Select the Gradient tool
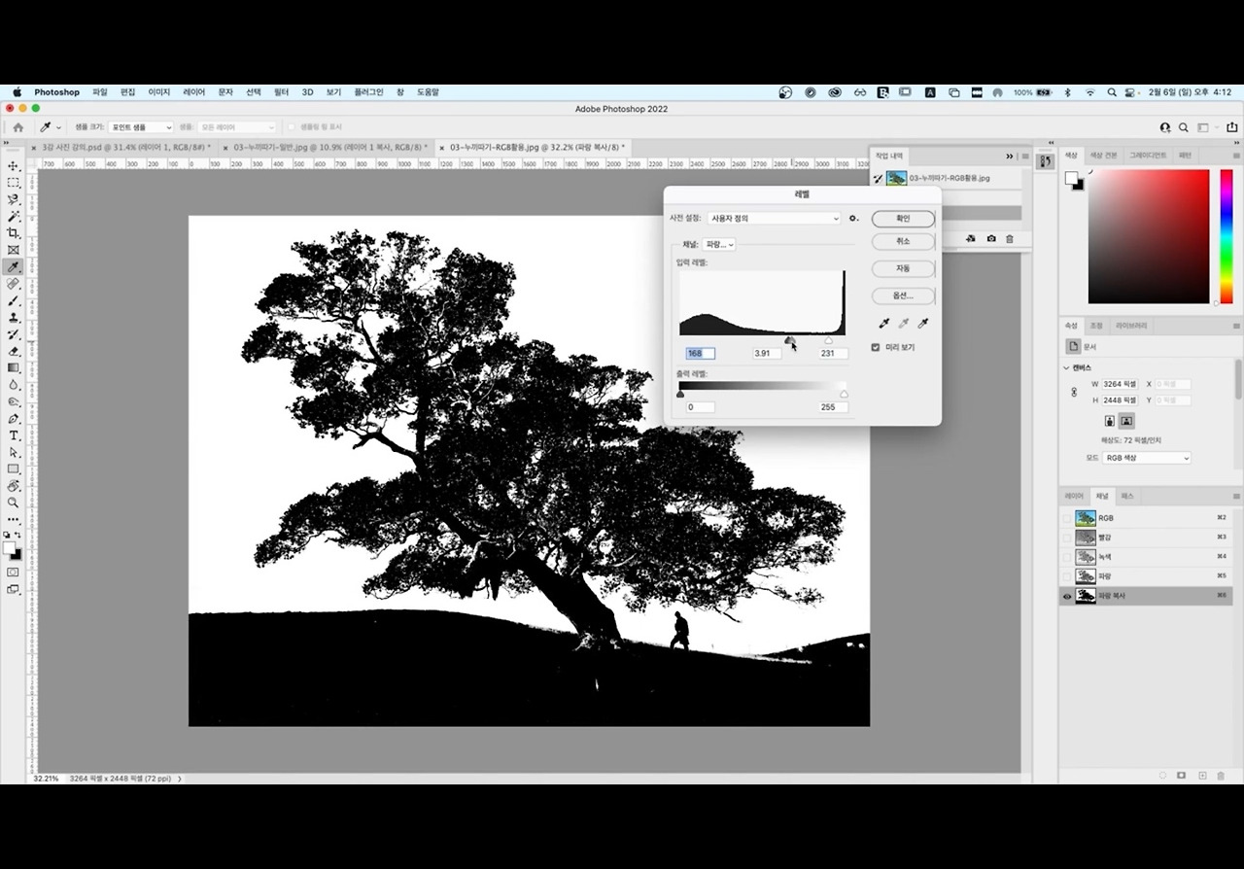1244x869 pixels. coord(14,367)
